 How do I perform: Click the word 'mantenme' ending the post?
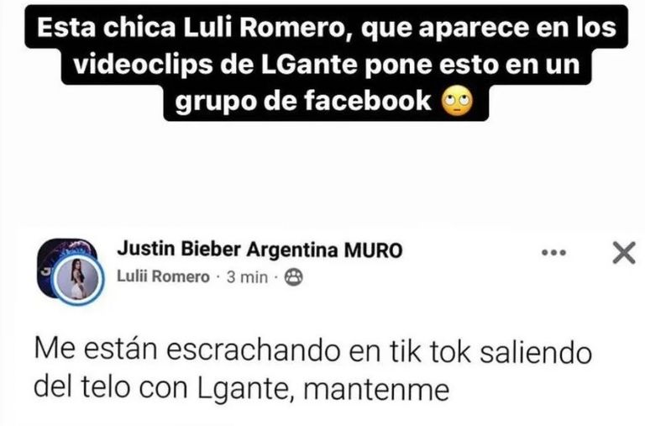point(376,390)
